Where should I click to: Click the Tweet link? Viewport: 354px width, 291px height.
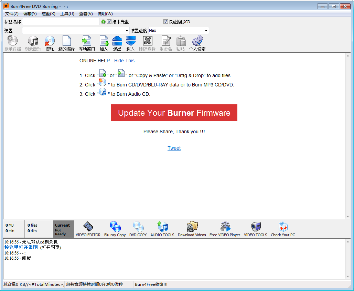[174, 148]
